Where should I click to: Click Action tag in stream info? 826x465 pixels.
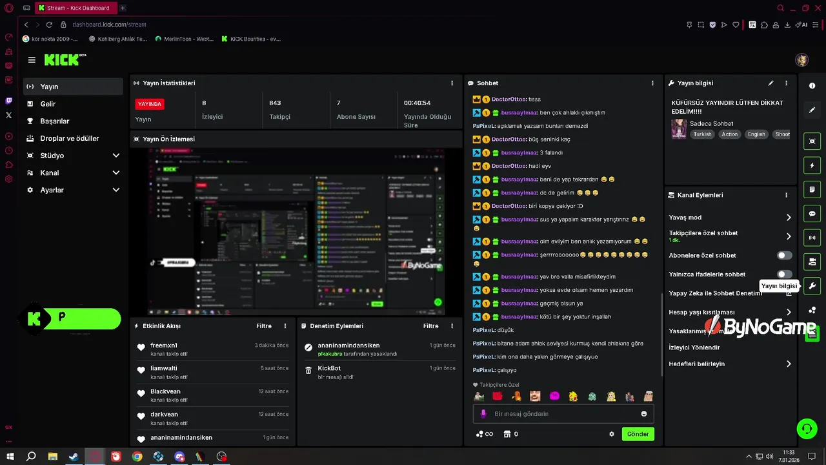click(729, 134)
